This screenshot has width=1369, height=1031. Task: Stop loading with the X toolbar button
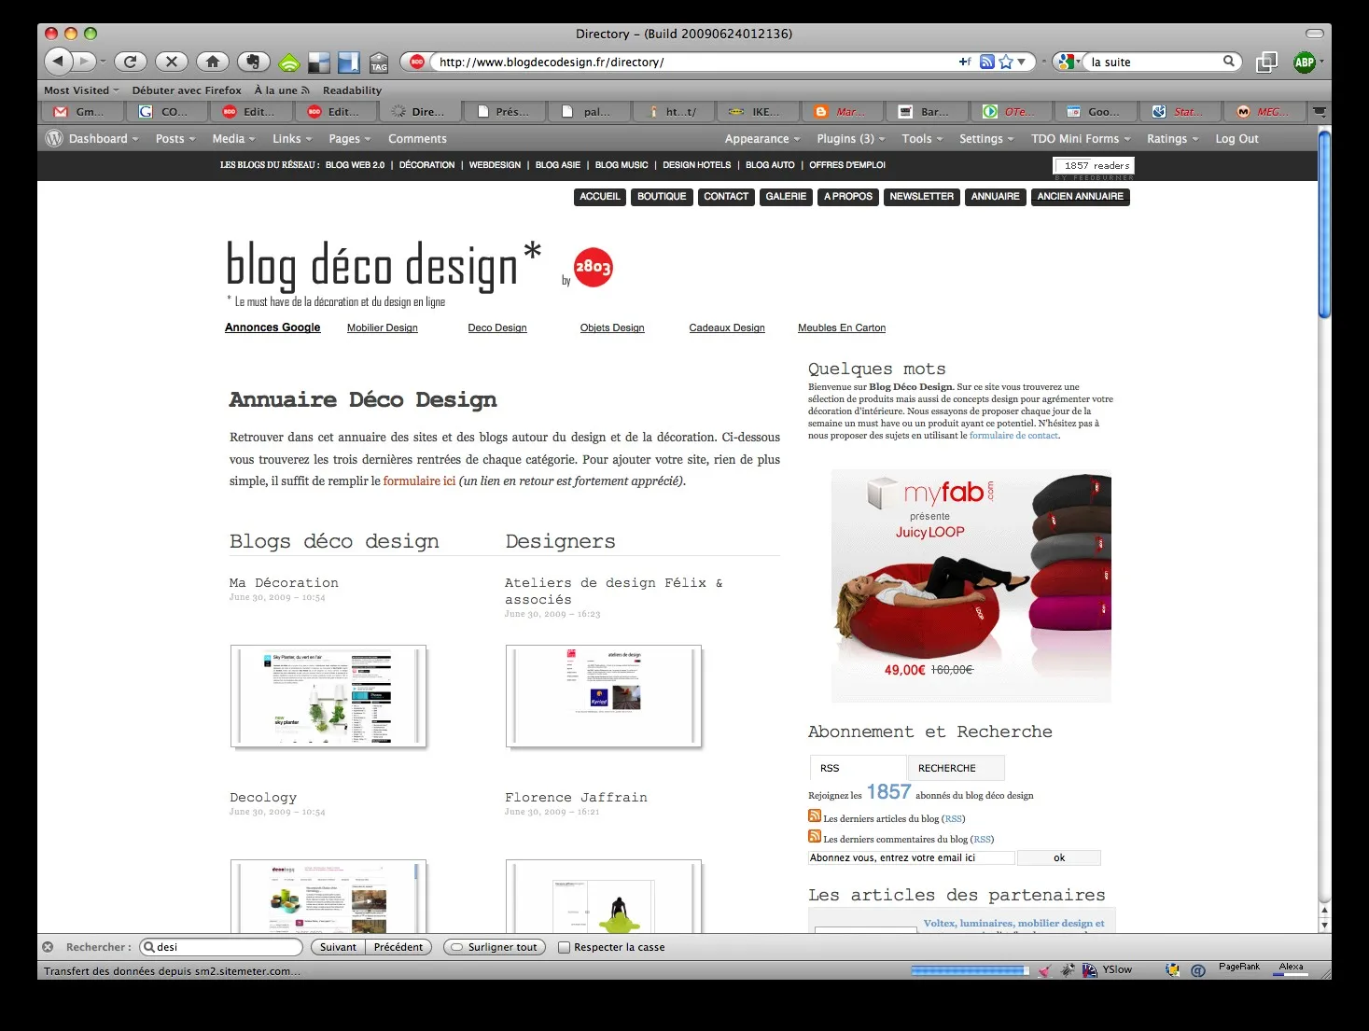tap(171, 62)
